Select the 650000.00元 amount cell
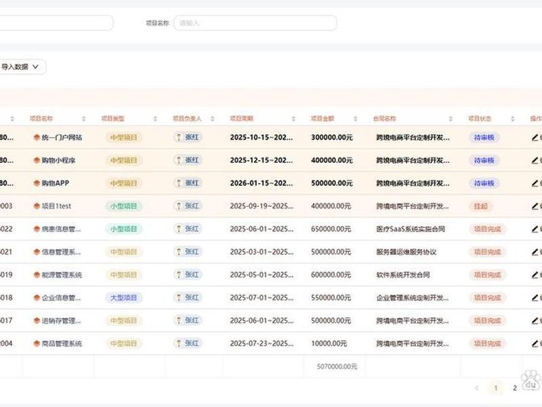The image size is (542, 407). (331, 229)
